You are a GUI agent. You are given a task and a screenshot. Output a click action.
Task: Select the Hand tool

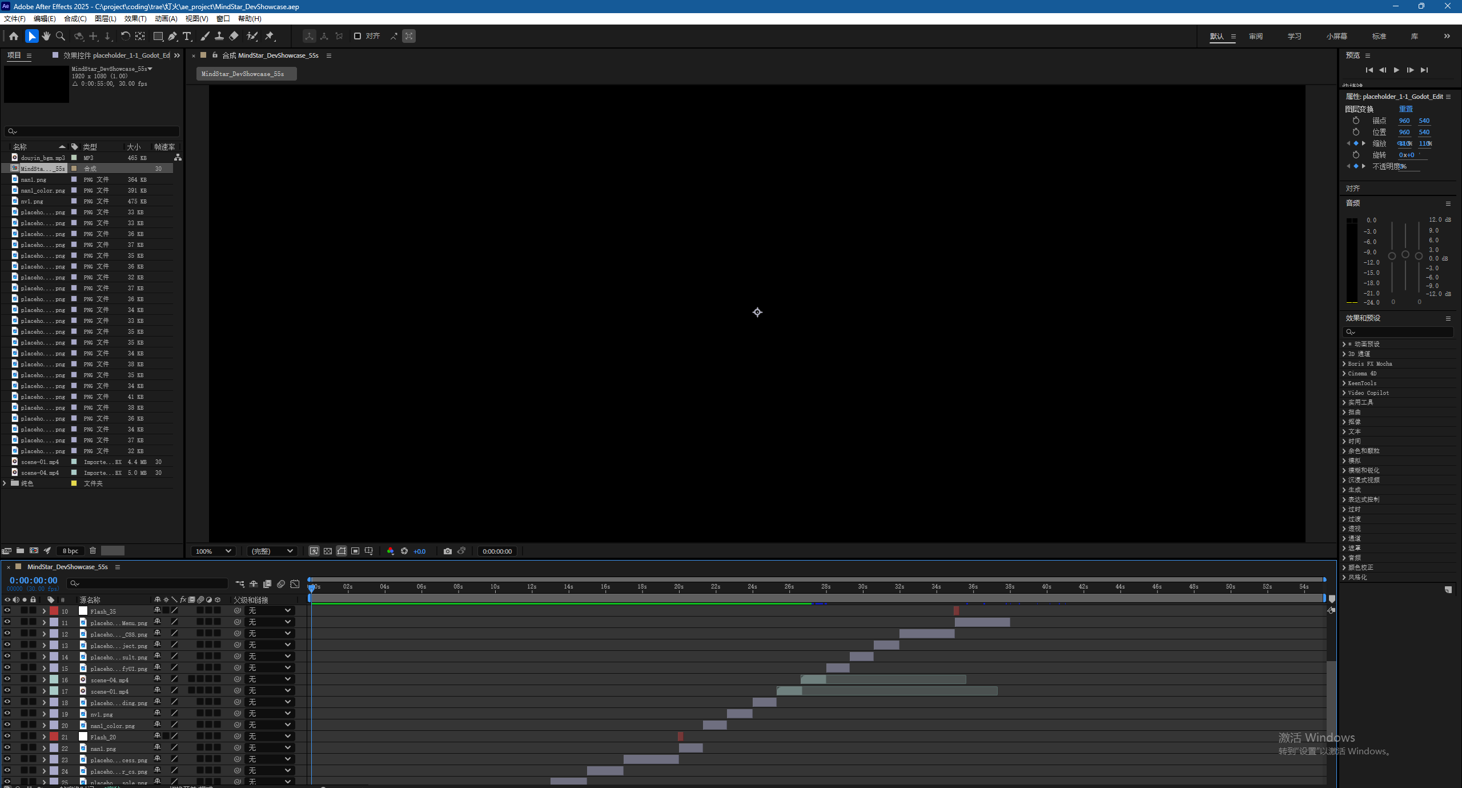tap(46, 36)
